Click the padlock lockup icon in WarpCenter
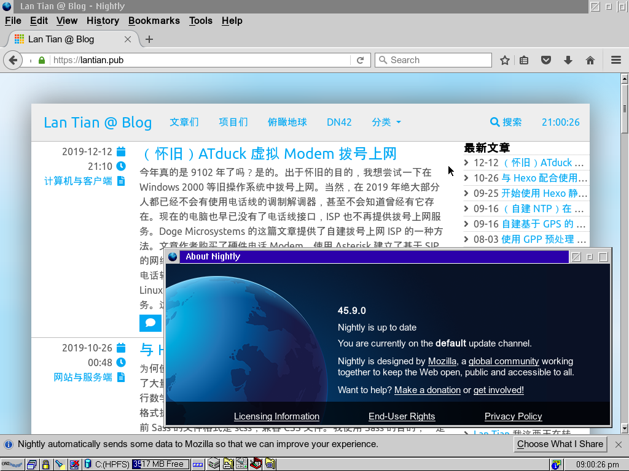This screenshot has width=629, height=471. pyautogui.click(x=45, y=464)
